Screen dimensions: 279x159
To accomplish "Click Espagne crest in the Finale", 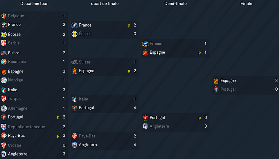I will [x=216, y=81].
